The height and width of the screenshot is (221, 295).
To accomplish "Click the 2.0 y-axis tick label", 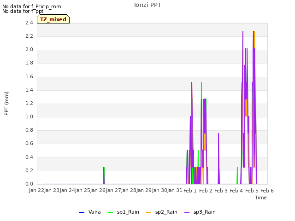I will tap(29, 49).
